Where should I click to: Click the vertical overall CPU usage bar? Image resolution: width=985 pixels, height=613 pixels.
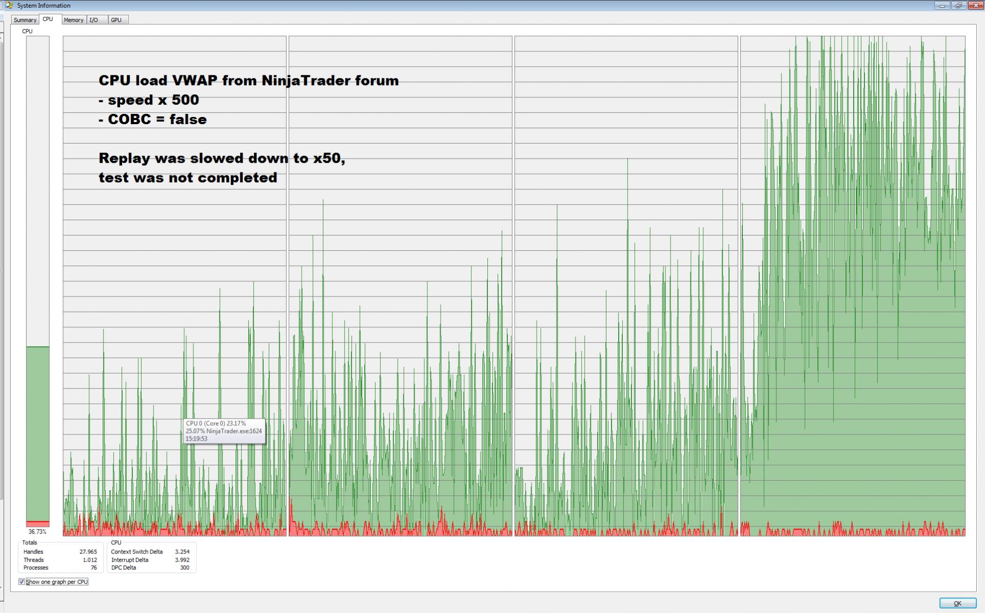click(x=38, y=281)
